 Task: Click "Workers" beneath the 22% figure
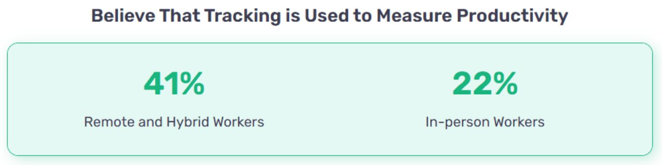point(519,122)
